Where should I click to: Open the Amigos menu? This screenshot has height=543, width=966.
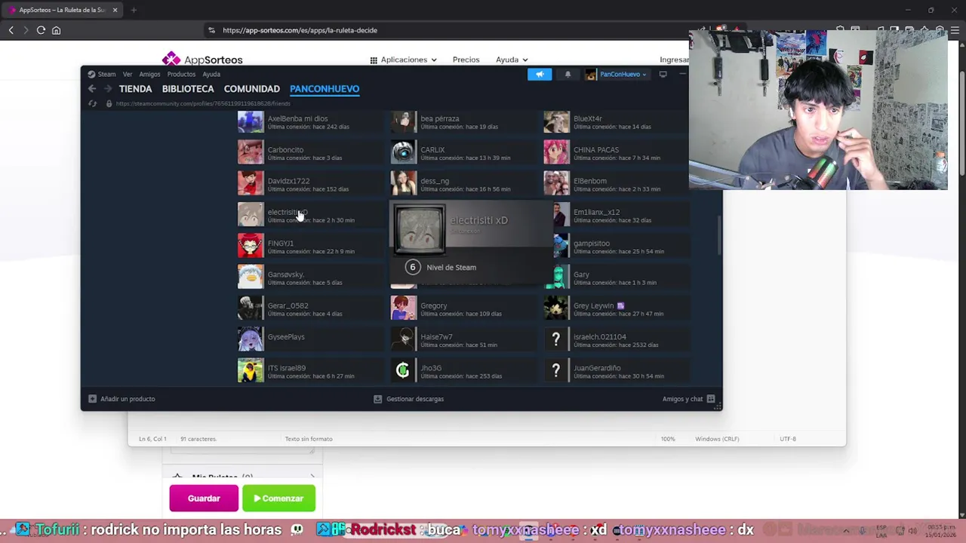149,74
